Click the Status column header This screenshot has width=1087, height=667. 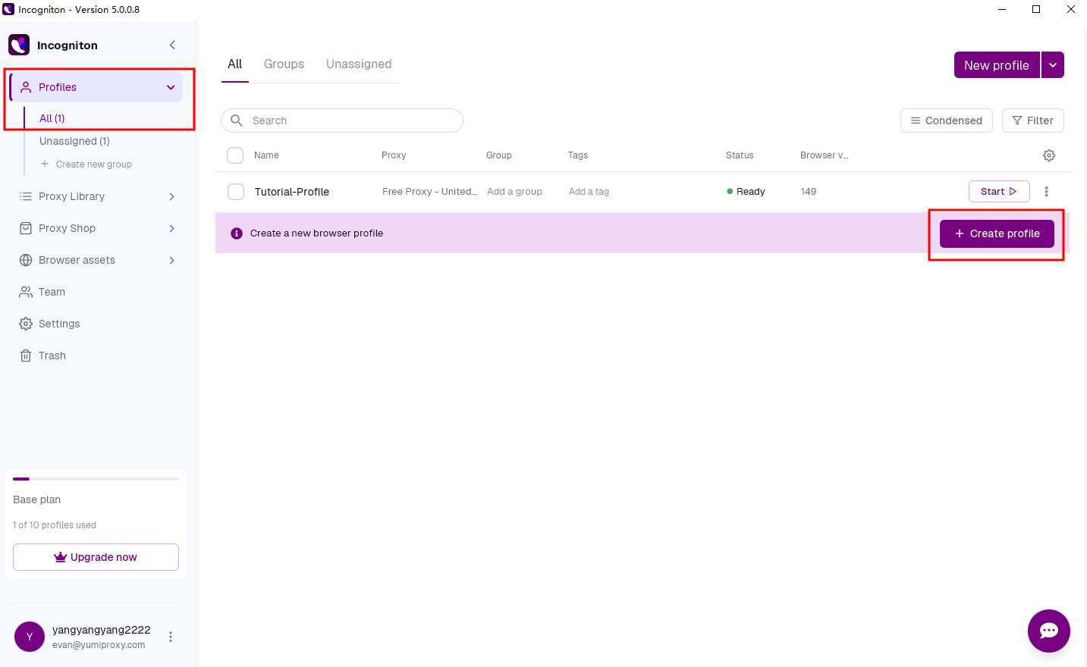[x=740, y=155]
